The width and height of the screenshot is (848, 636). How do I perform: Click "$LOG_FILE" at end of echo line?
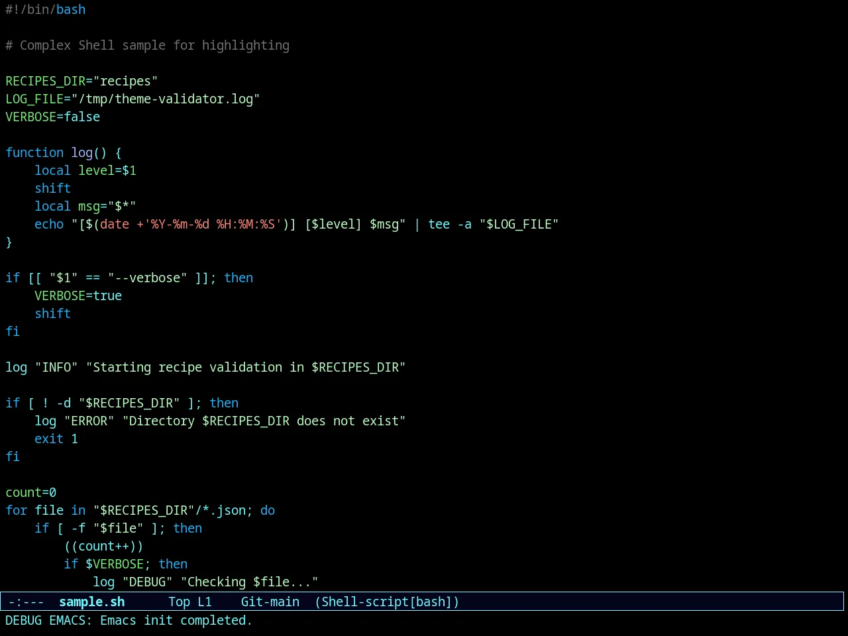coord(519,224)
